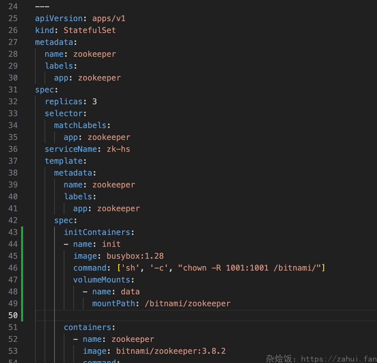
Task: Click the bitnami/zookeeper:3.8.2 image tag
Action: point(171,351)
